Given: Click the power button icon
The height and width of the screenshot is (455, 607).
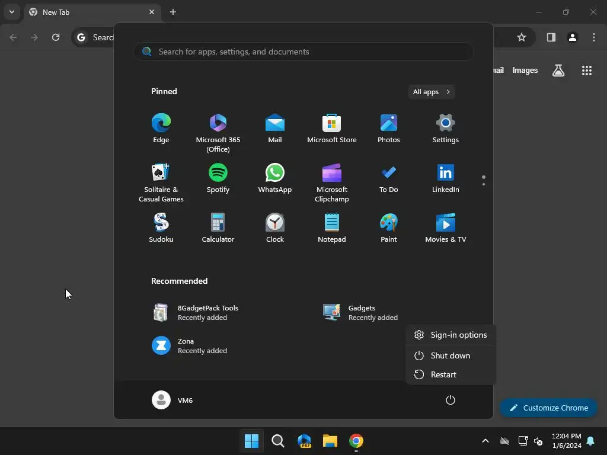Looking at the screenshot, I should point(451,400).
